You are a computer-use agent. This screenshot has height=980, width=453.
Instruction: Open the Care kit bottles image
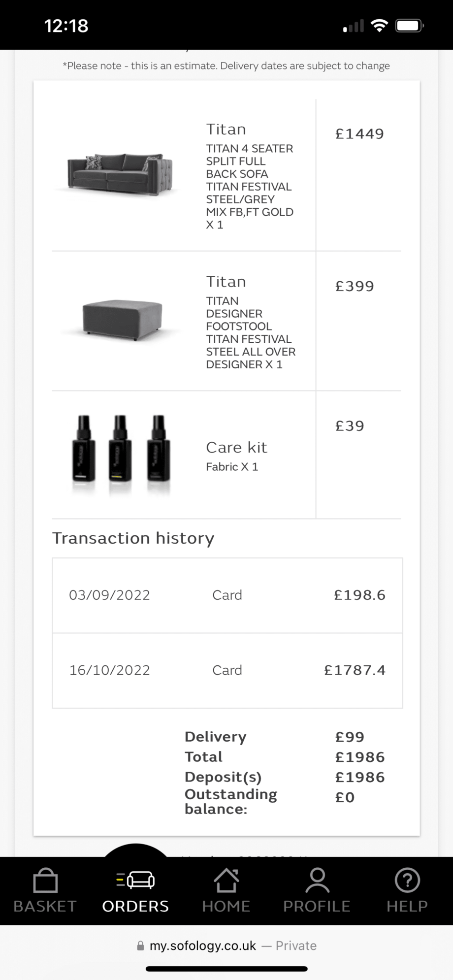121,453
